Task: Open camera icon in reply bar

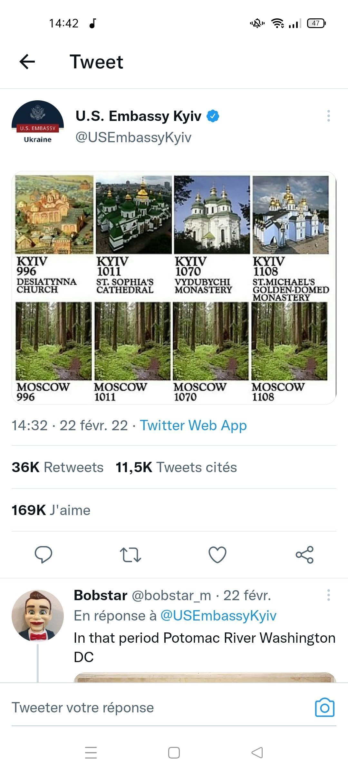Action: [324, 708]
